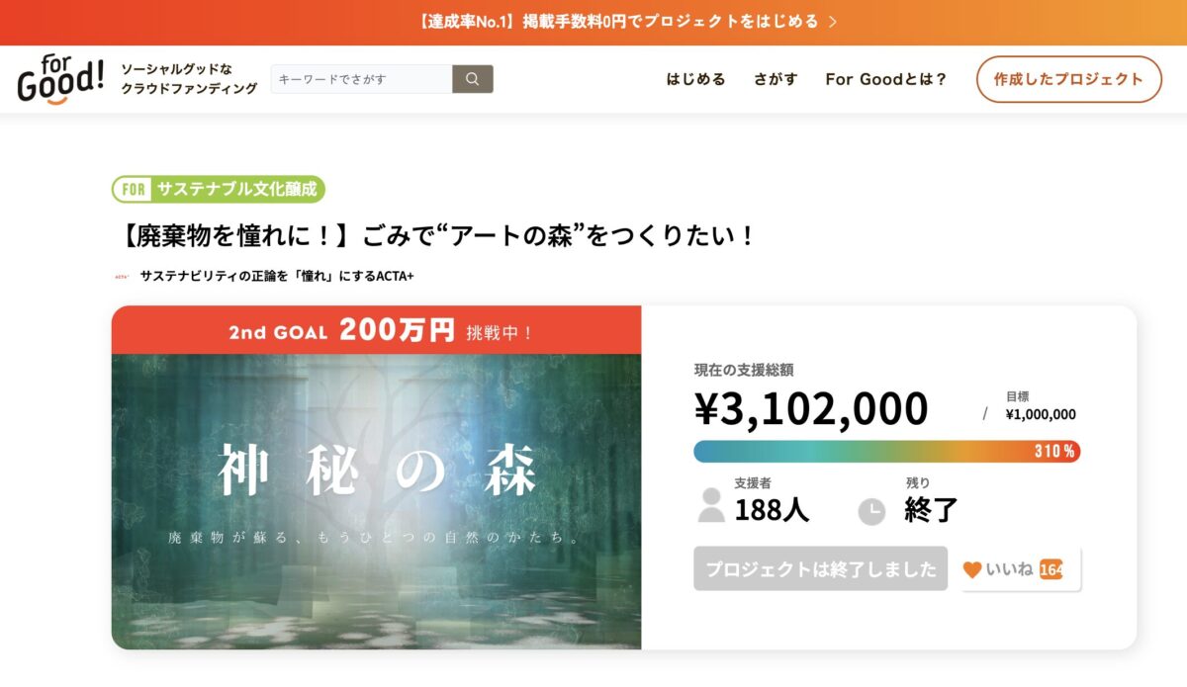
Task: Click the ACTA+ organizer name link
Action: click(277, 276)
